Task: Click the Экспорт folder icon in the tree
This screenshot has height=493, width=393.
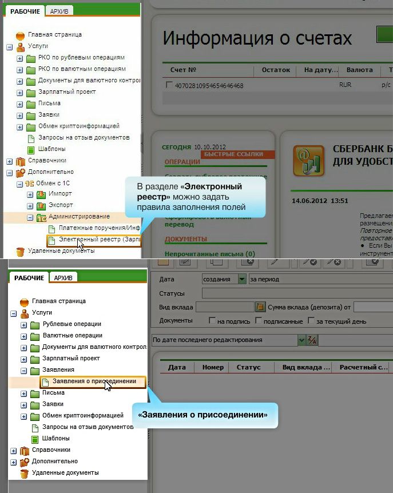Action: (41, 206)
